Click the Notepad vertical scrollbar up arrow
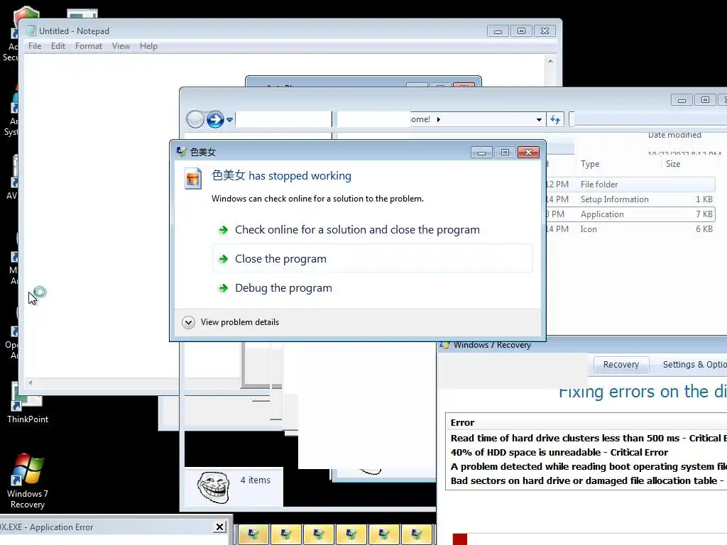 click(550, 61)
